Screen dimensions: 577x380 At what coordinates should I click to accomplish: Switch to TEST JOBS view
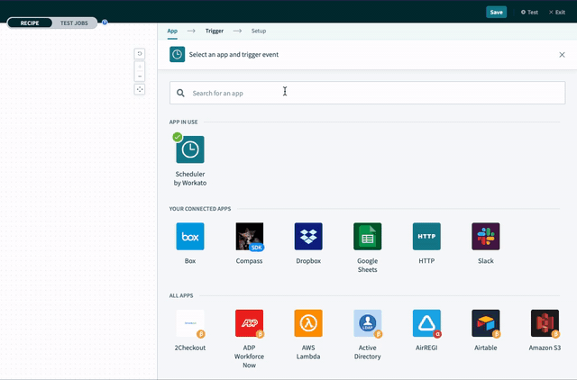point(74,23)
